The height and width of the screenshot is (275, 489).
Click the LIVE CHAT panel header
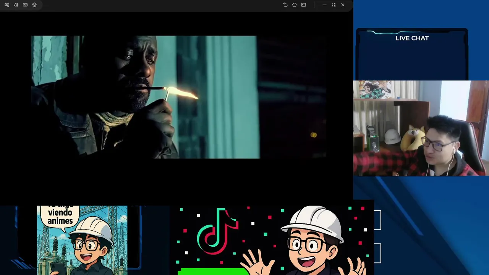pyautogui.click(x=412, y=38)
